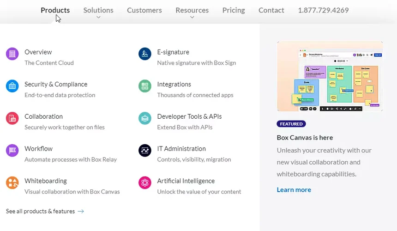Viewport: 397px width, 231px height.
Task: Open the Integrations product link
Action: click(x=174, y=84)
